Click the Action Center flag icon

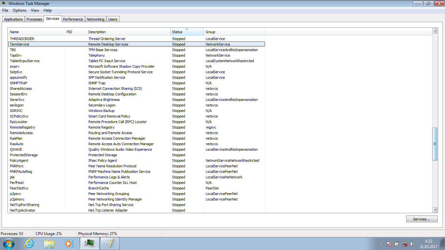(389, 244)
